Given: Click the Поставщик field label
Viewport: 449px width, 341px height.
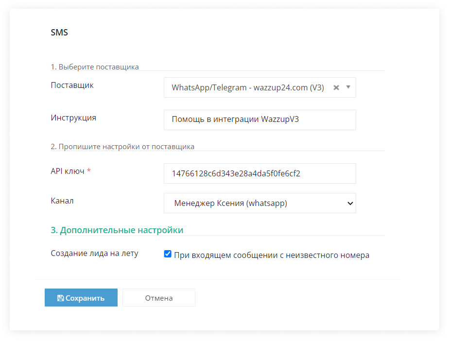Looking at the screenshot, I should click(72, 85).
